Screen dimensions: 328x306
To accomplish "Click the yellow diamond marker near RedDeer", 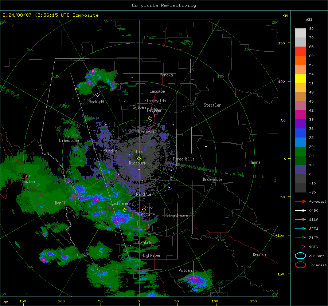I will pos(150,118).
